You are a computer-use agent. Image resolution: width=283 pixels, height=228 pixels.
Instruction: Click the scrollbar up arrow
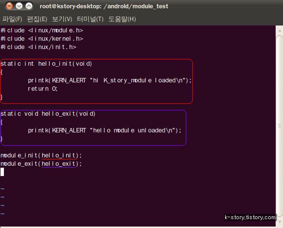[x=280, y=30]
